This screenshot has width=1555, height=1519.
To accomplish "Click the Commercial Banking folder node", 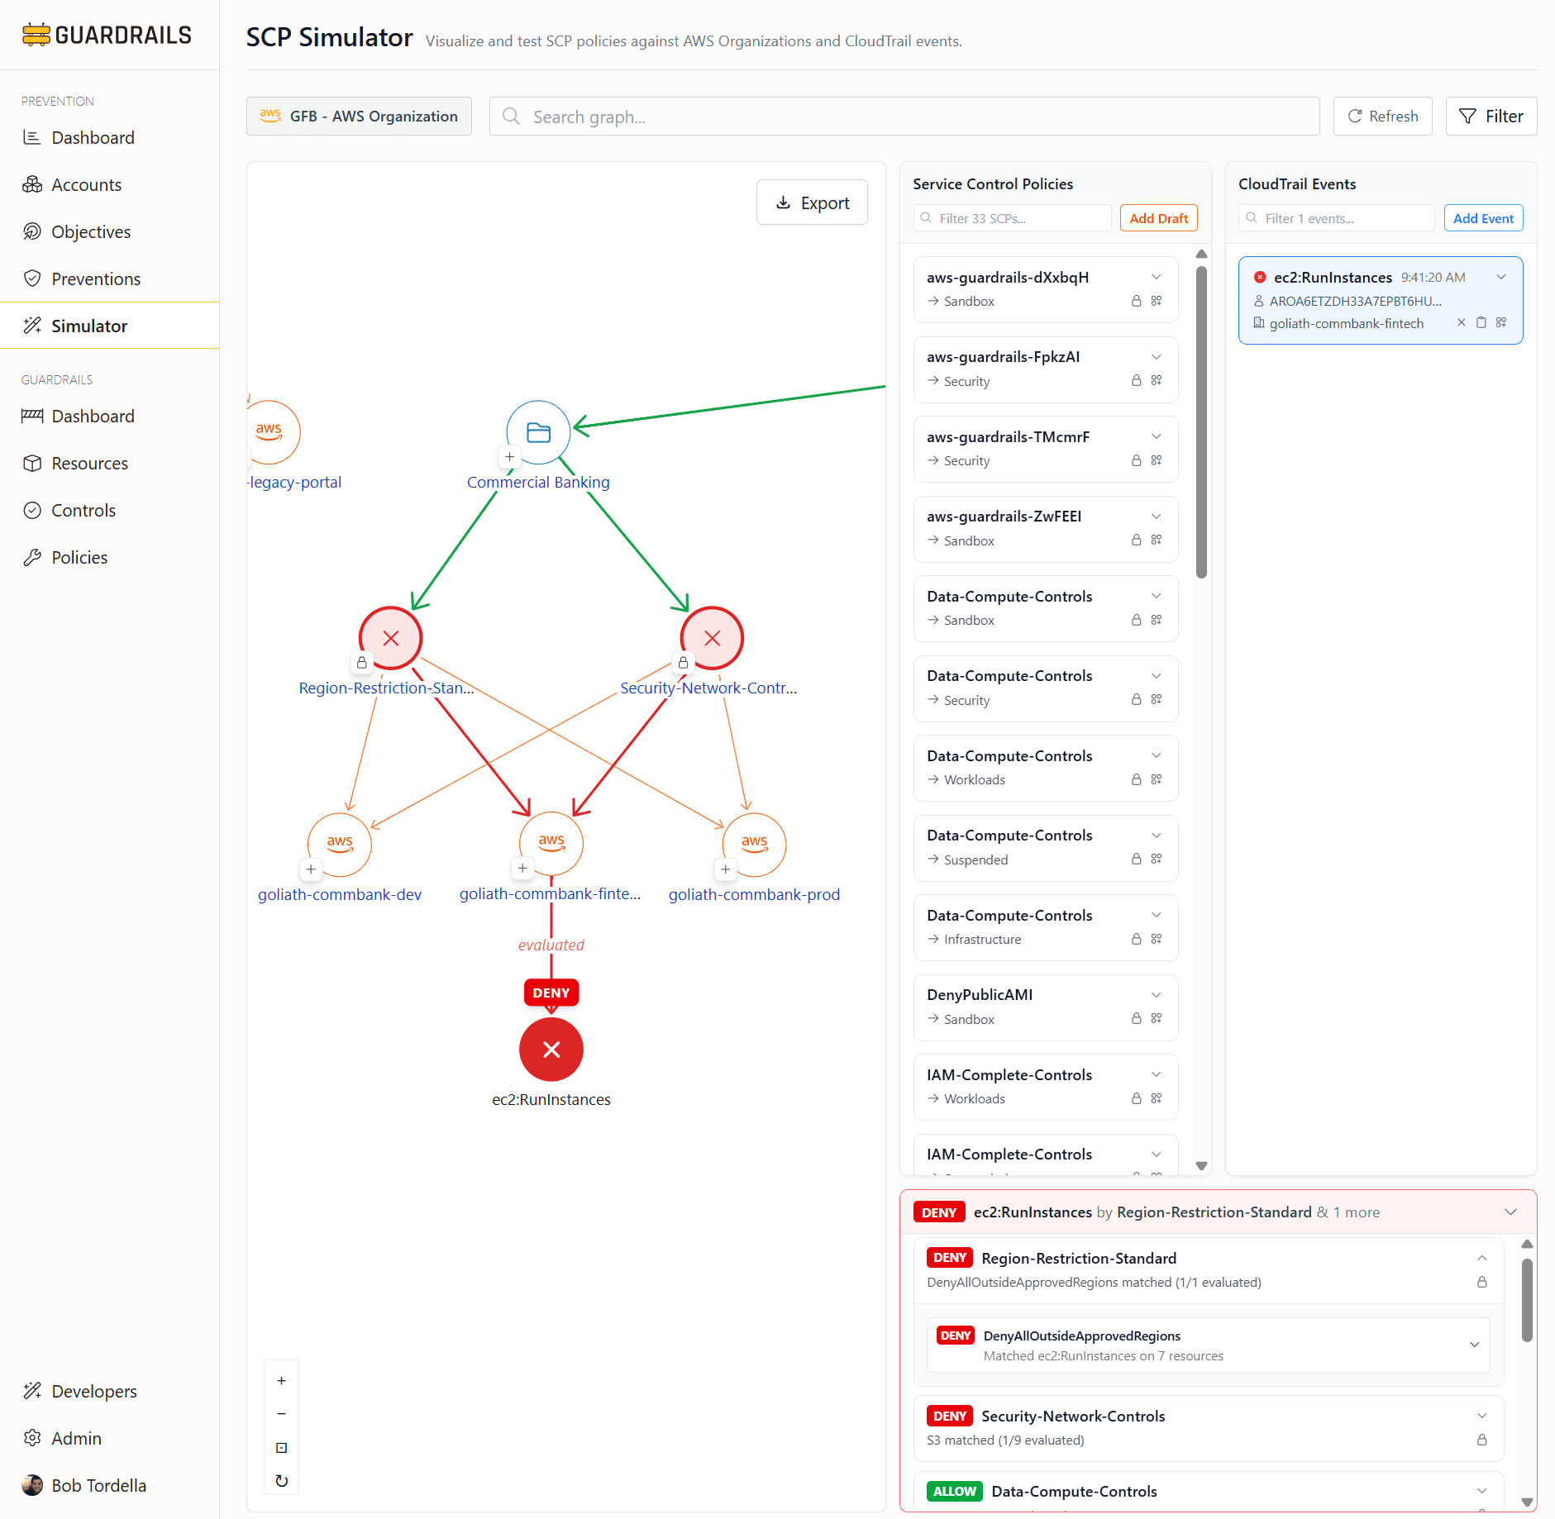I will point(538,432).
